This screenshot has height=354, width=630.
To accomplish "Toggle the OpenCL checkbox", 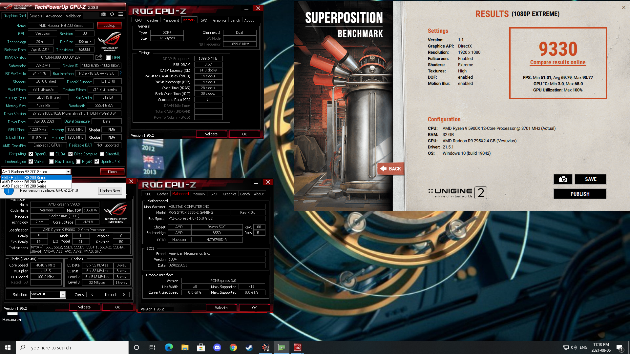I will [x=31, y=154].
